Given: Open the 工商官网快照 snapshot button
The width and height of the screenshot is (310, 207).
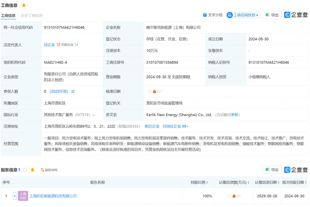Looking at the screenshot, I should coord(243,15).
